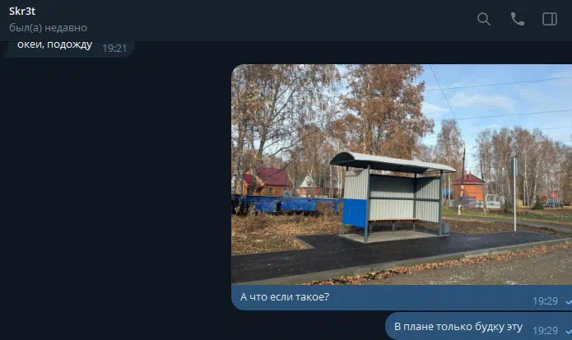Select message 'В плане только будку эту'

(x=458, y=327)
